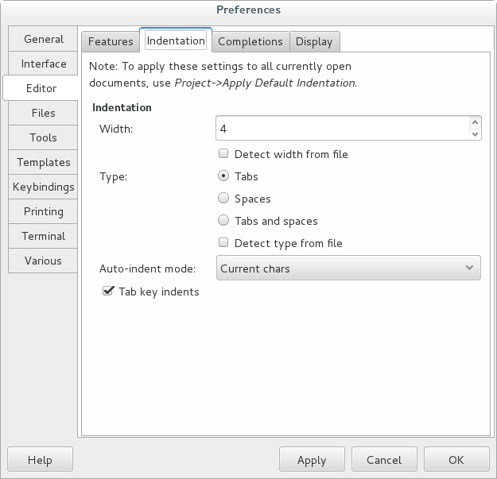Choose Spaces as indentation type
This screenshot has height=479, width=497.
point(224,199)
